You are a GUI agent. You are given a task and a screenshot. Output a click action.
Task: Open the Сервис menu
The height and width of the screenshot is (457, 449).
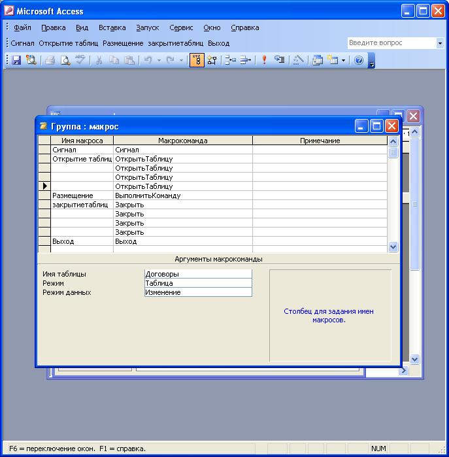point(181,27)
